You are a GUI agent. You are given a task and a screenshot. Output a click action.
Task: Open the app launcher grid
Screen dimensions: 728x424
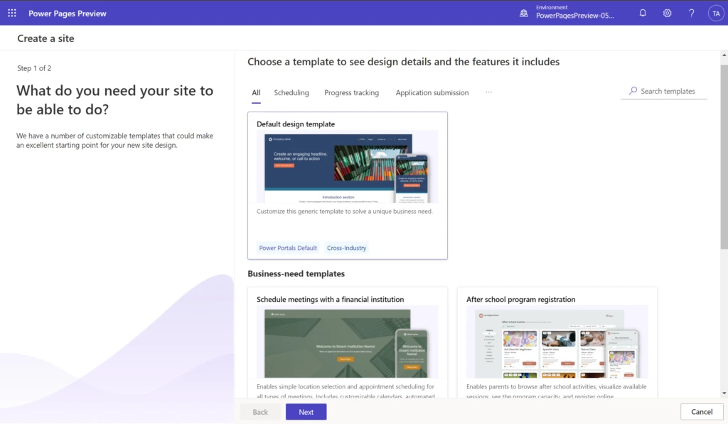(x=11, y=13)
